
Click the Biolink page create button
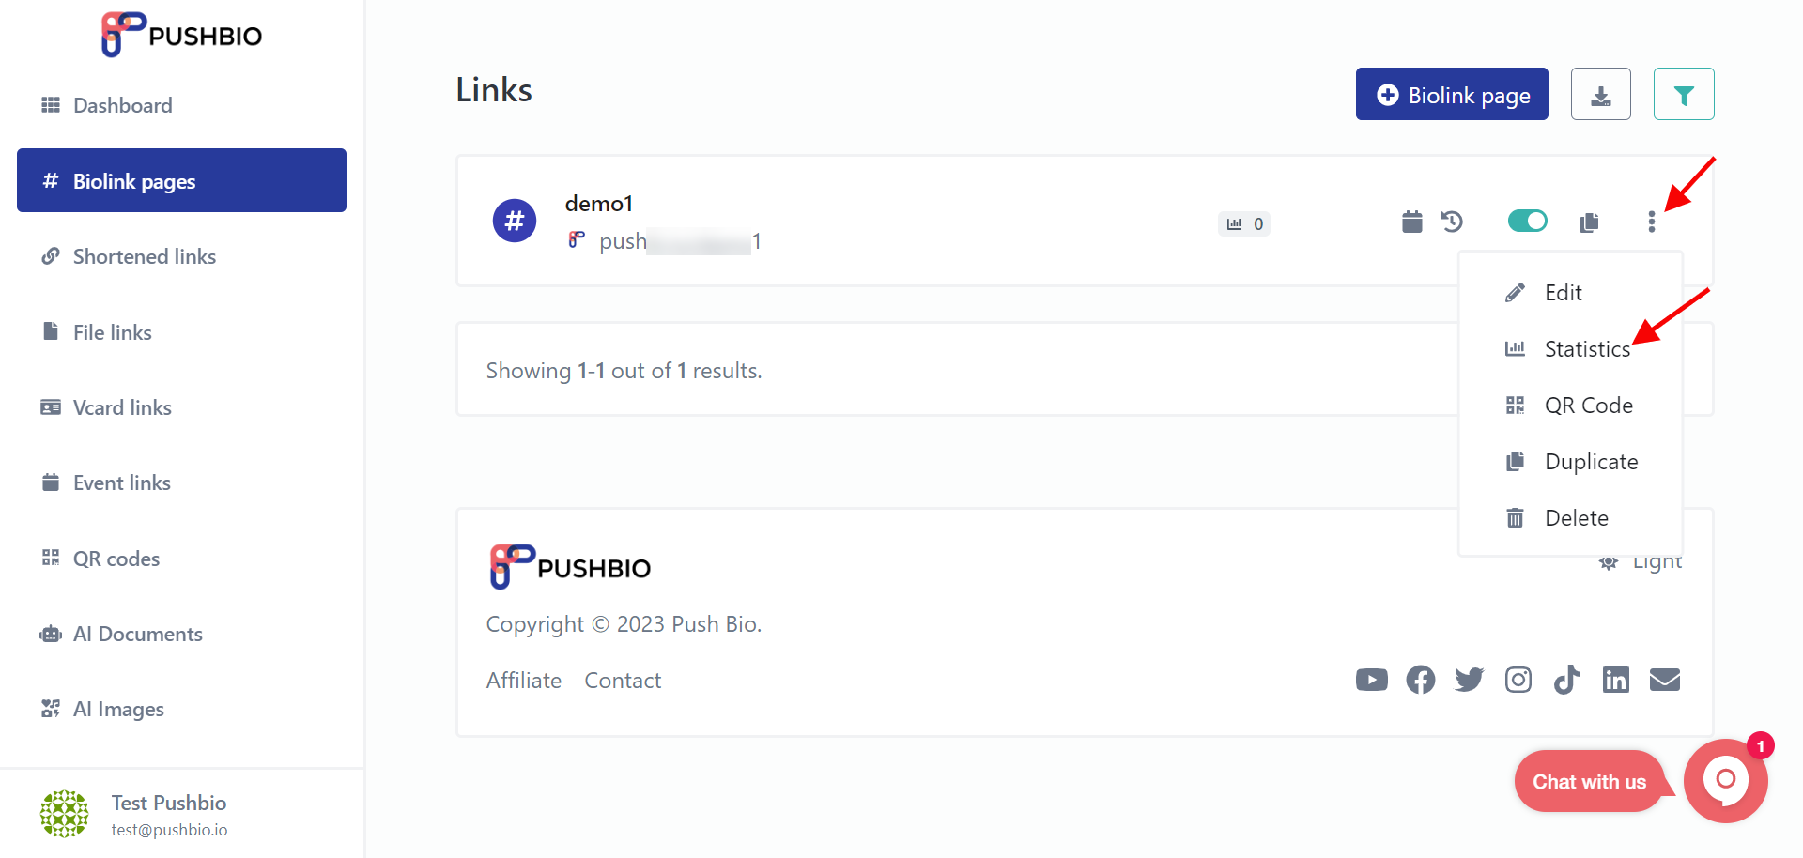click(1452, 94)
